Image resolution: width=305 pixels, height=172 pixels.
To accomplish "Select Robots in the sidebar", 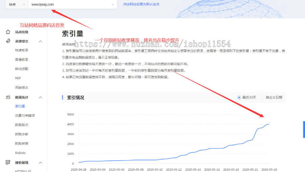I will [20, 153].
